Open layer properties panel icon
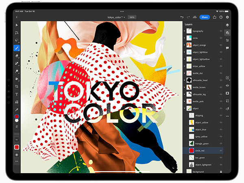 (227, 40)
